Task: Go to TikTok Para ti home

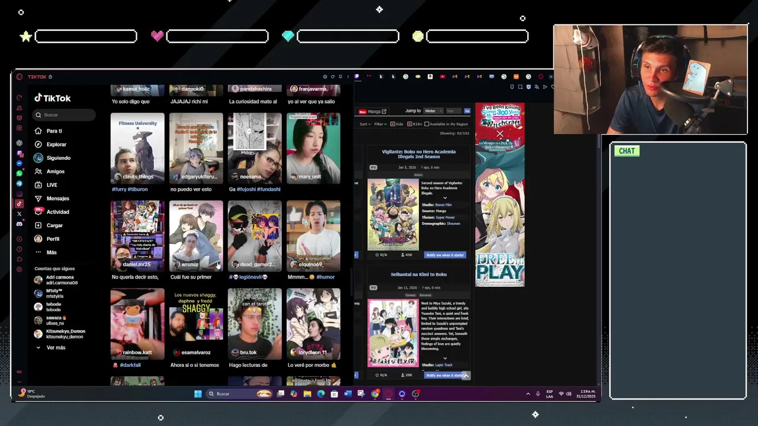Action: [x=49, y=131]
